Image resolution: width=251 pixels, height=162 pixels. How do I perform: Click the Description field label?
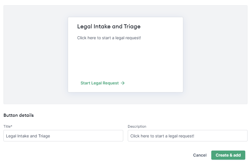137,127
